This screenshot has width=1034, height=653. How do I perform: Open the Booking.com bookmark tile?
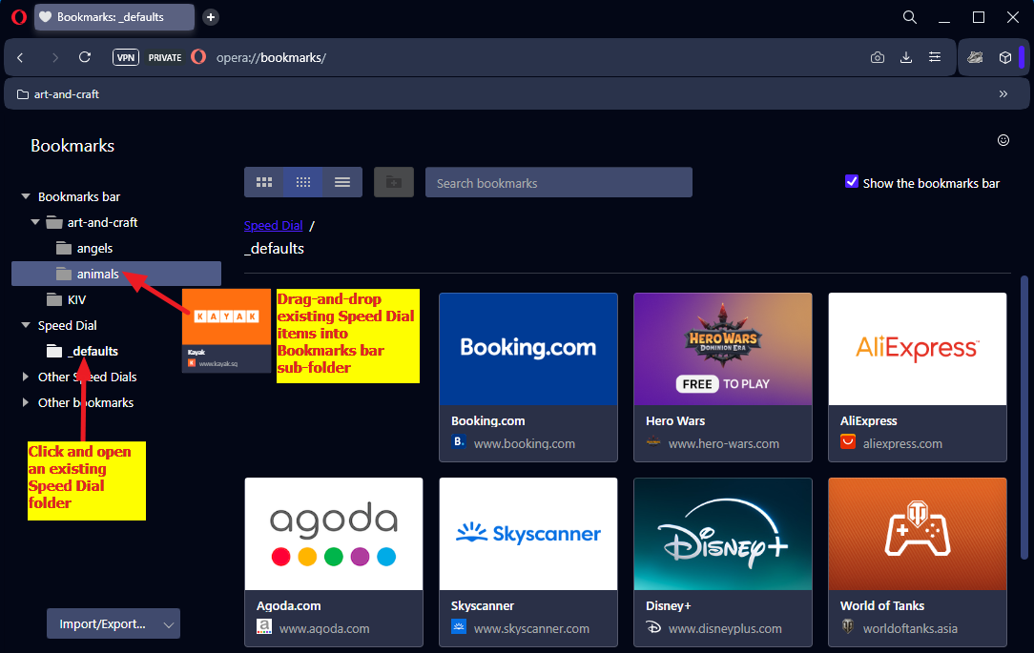click(x=528, y=377)
